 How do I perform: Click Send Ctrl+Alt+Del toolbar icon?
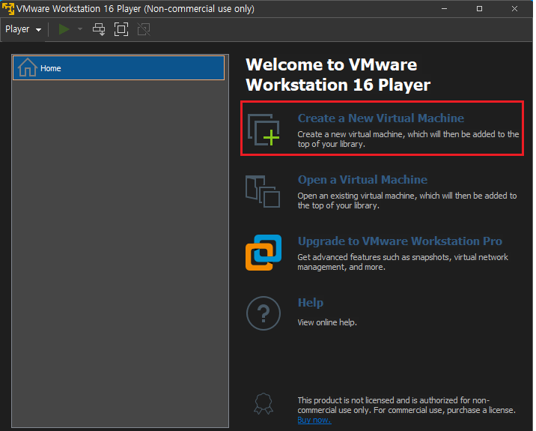[x=99, y=29]
